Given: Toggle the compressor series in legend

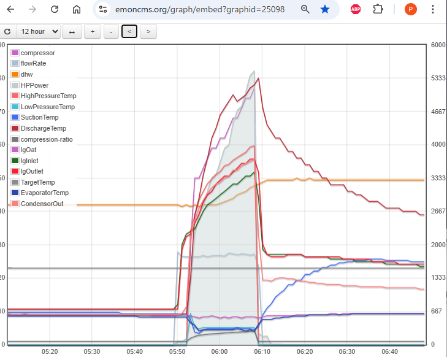Looking at the screenshot, I should coord(37,53).
